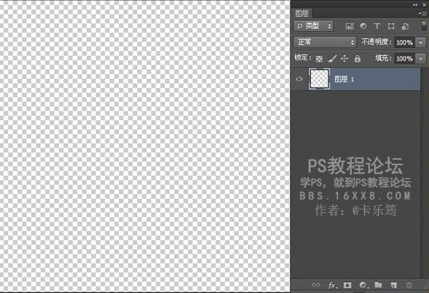The width and height of the screenshot is (429, 293).
Task: Toggle lock position move icon
Action: pos(344,58)
